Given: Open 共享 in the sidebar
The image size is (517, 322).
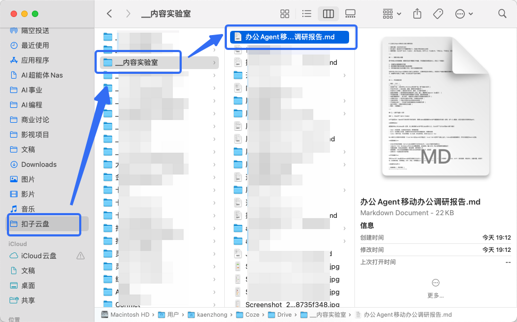Looking at the screenshot, I should point(28,300).
